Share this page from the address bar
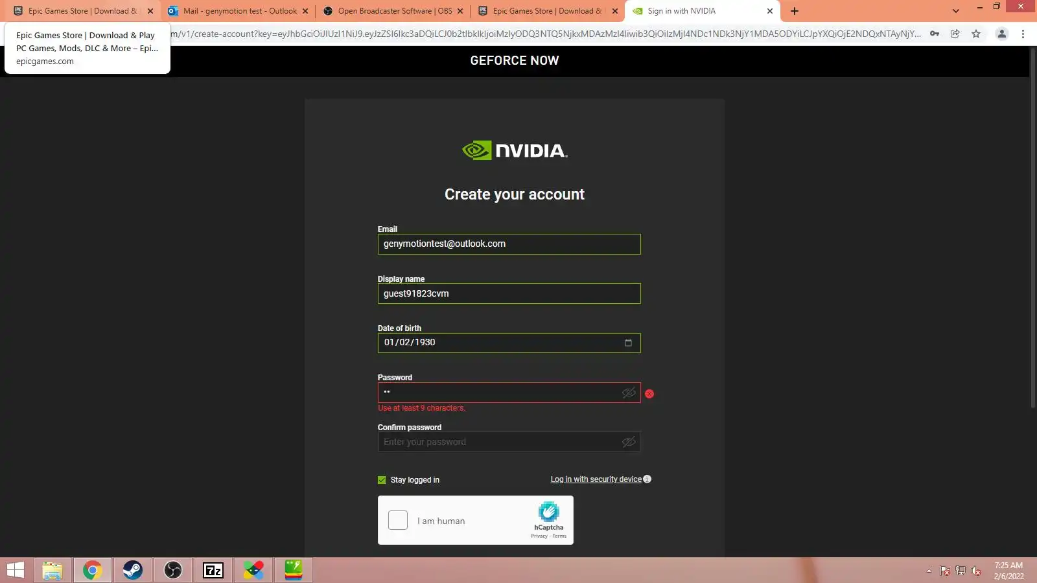Image resolution: width=1037 pixels, height=583 pixels. coord(955,34)
